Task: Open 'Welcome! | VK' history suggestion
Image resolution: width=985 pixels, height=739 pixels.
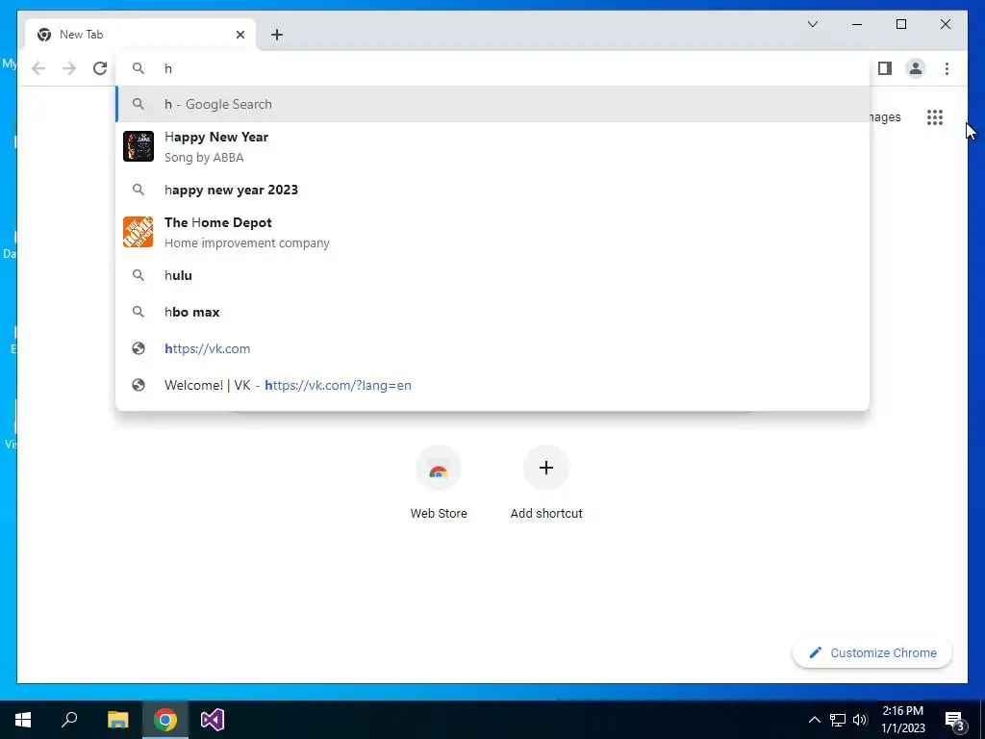Action: (492, 385)
